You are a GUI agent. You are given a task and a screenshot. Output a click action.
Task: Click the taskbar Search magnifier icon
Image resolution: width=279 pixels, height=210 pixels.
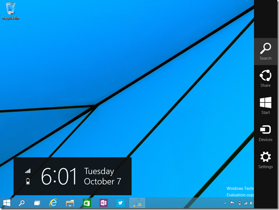[22, 203]
